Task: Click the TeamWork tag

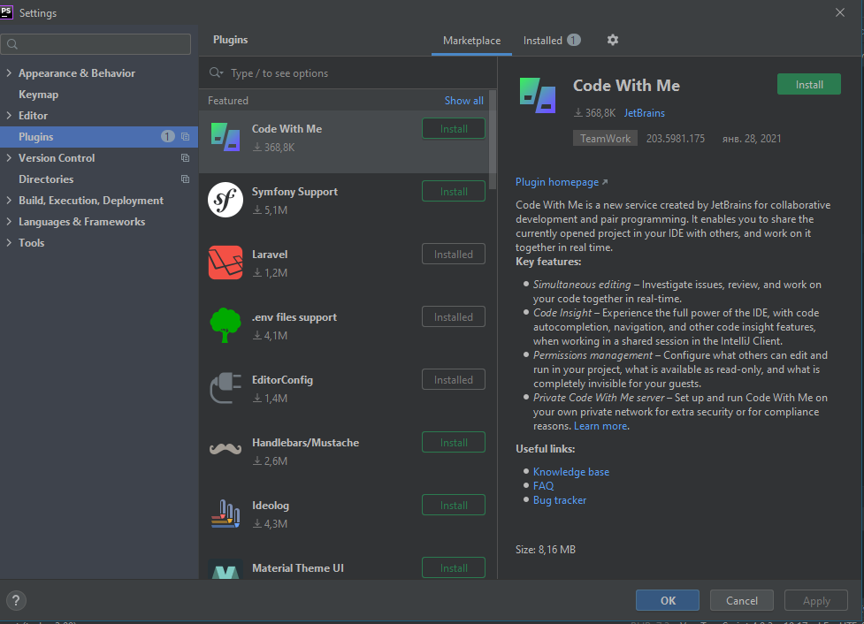Action: click(x=605, y=138)
